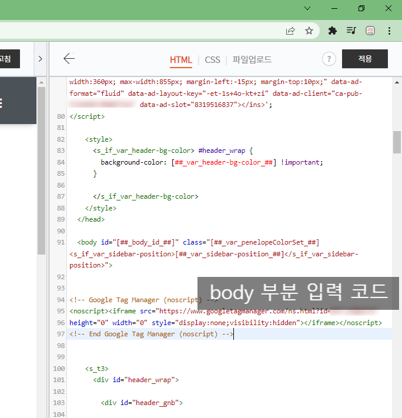402x418 pixels.
Task: Click the </head> tag on line 89
Action: [91, 219]
